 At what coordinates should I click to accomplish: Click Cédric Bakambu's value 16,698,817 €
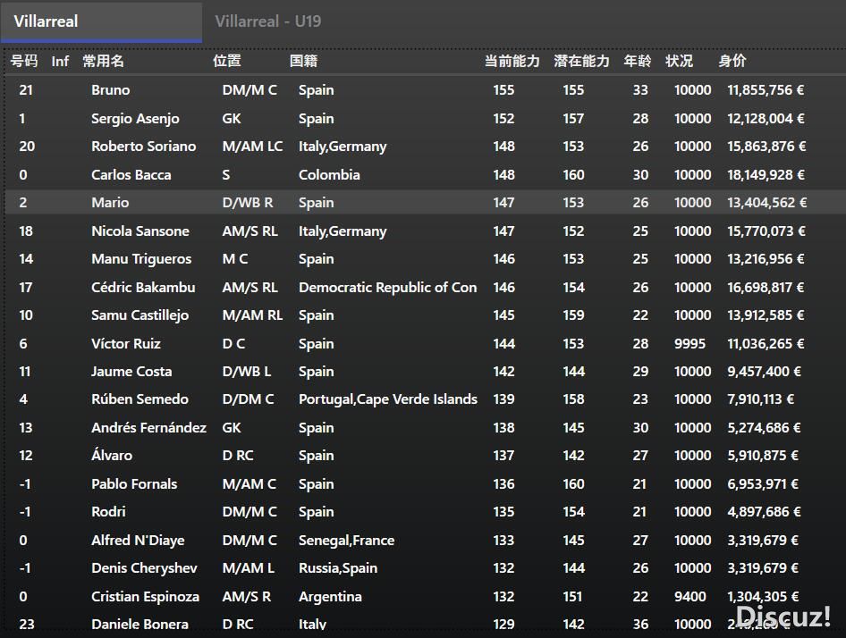tap(766, 288)
